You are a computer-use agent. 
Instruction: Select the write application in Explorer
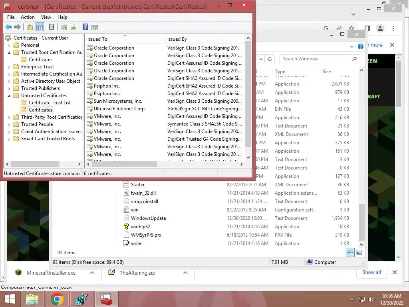coord(136,243)
